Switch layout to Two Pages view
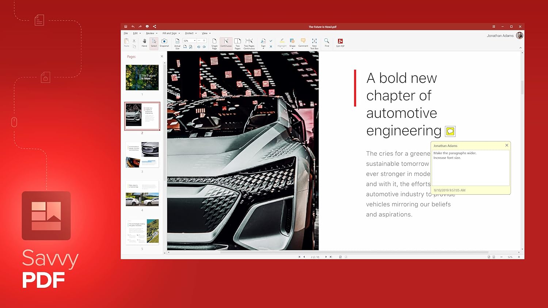Image resolution: width=548 pixels, height=308 pixels. (237, 41)
